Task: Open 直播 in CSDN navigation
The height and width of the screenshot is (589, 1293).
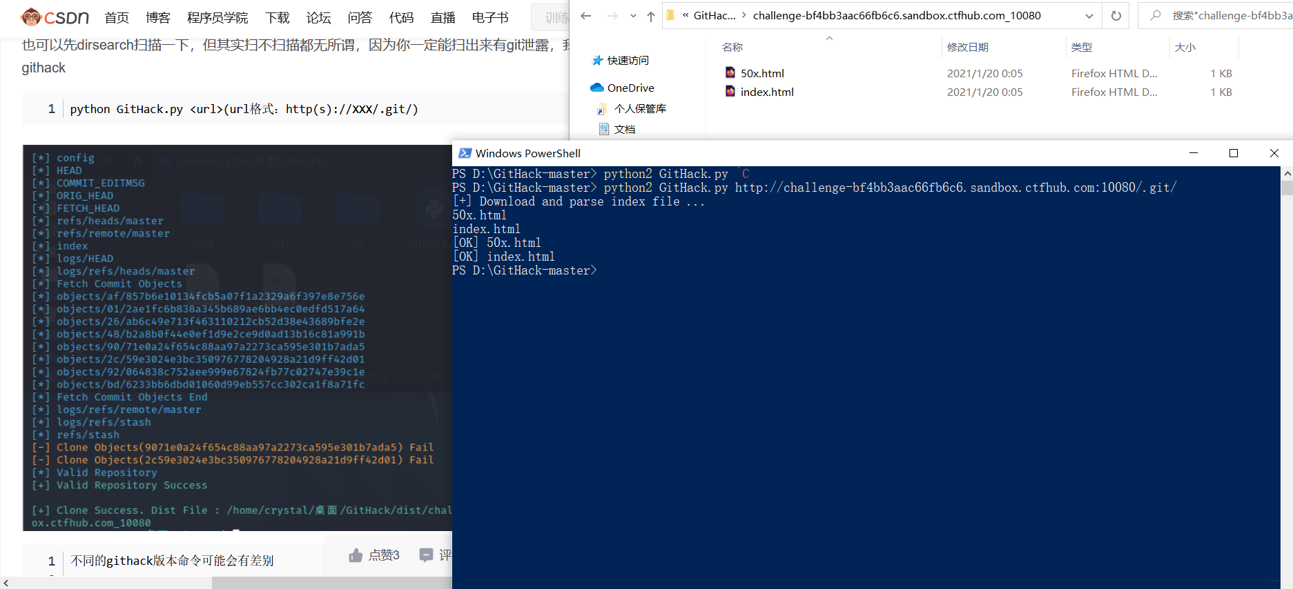Action: [x=443, y=17]
